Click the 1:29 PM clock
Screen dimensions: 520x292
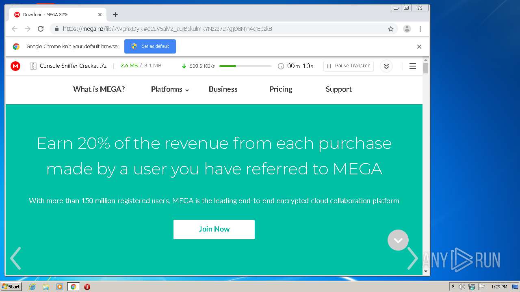click(x=499, y=287)
